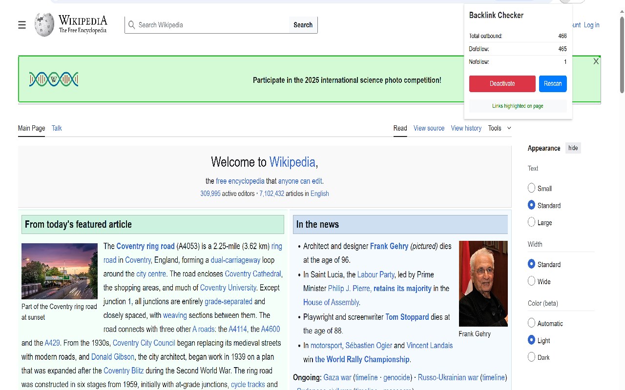Click the magnifying glass search icon
This screenshot has height=390, width=625.
(x=131, y=25)
